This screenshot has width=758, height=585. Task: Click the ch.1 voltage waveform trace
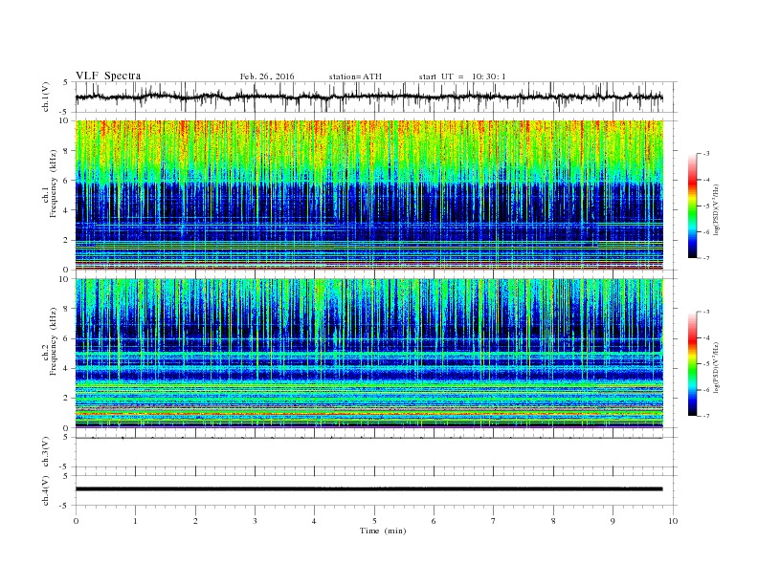(x=368, y=97)
